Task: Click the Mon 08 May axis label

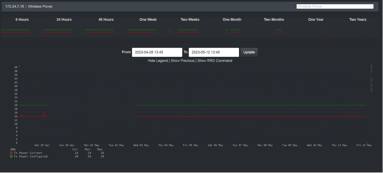Action: (265, 145)
